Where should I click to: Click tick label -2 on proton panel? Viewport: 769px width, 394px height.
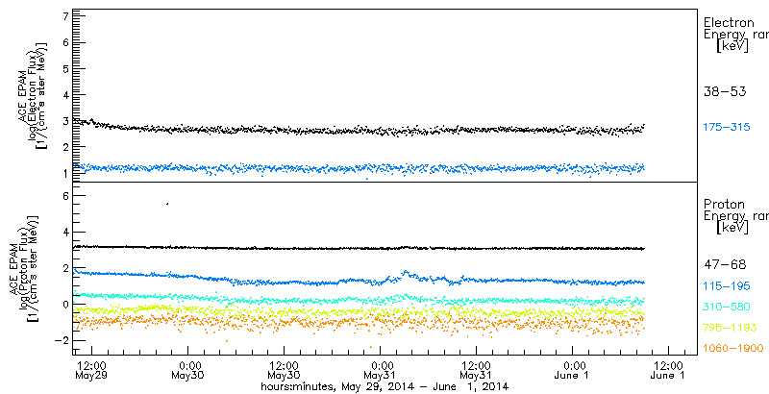coord(63,340)
